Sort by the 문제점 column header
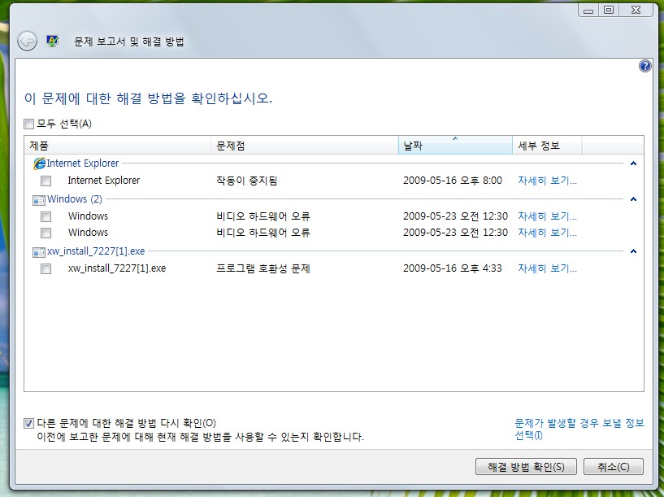This screenshot has height=497, width=664. (x=305, y=146)
